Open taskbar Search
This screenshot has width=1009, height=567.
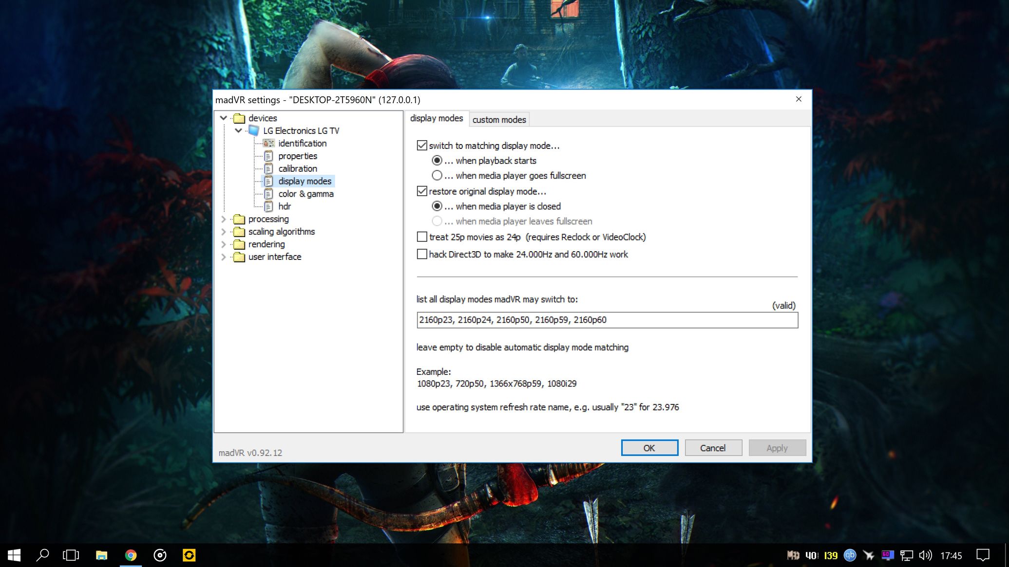pyautogui.click(x=43, y=555)
